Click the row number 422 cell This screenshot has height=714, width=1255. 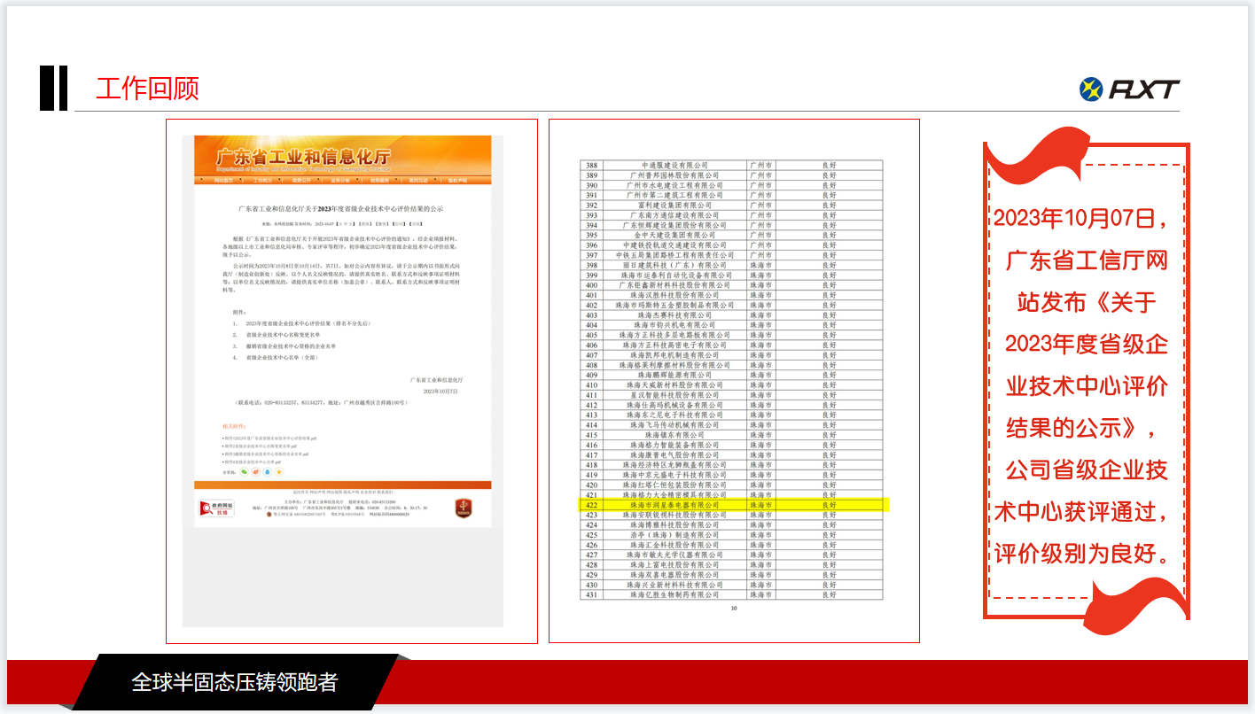(591, 505)
